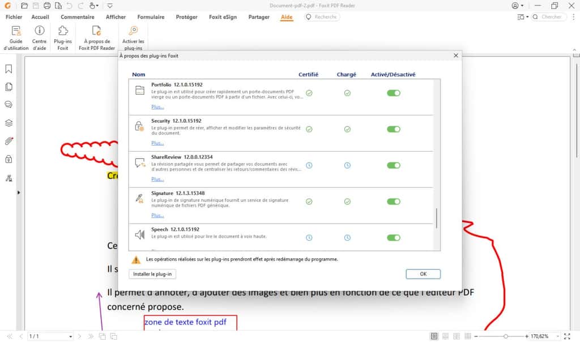
Task: Open the Centre d'aide
Action: click(39, 36)
